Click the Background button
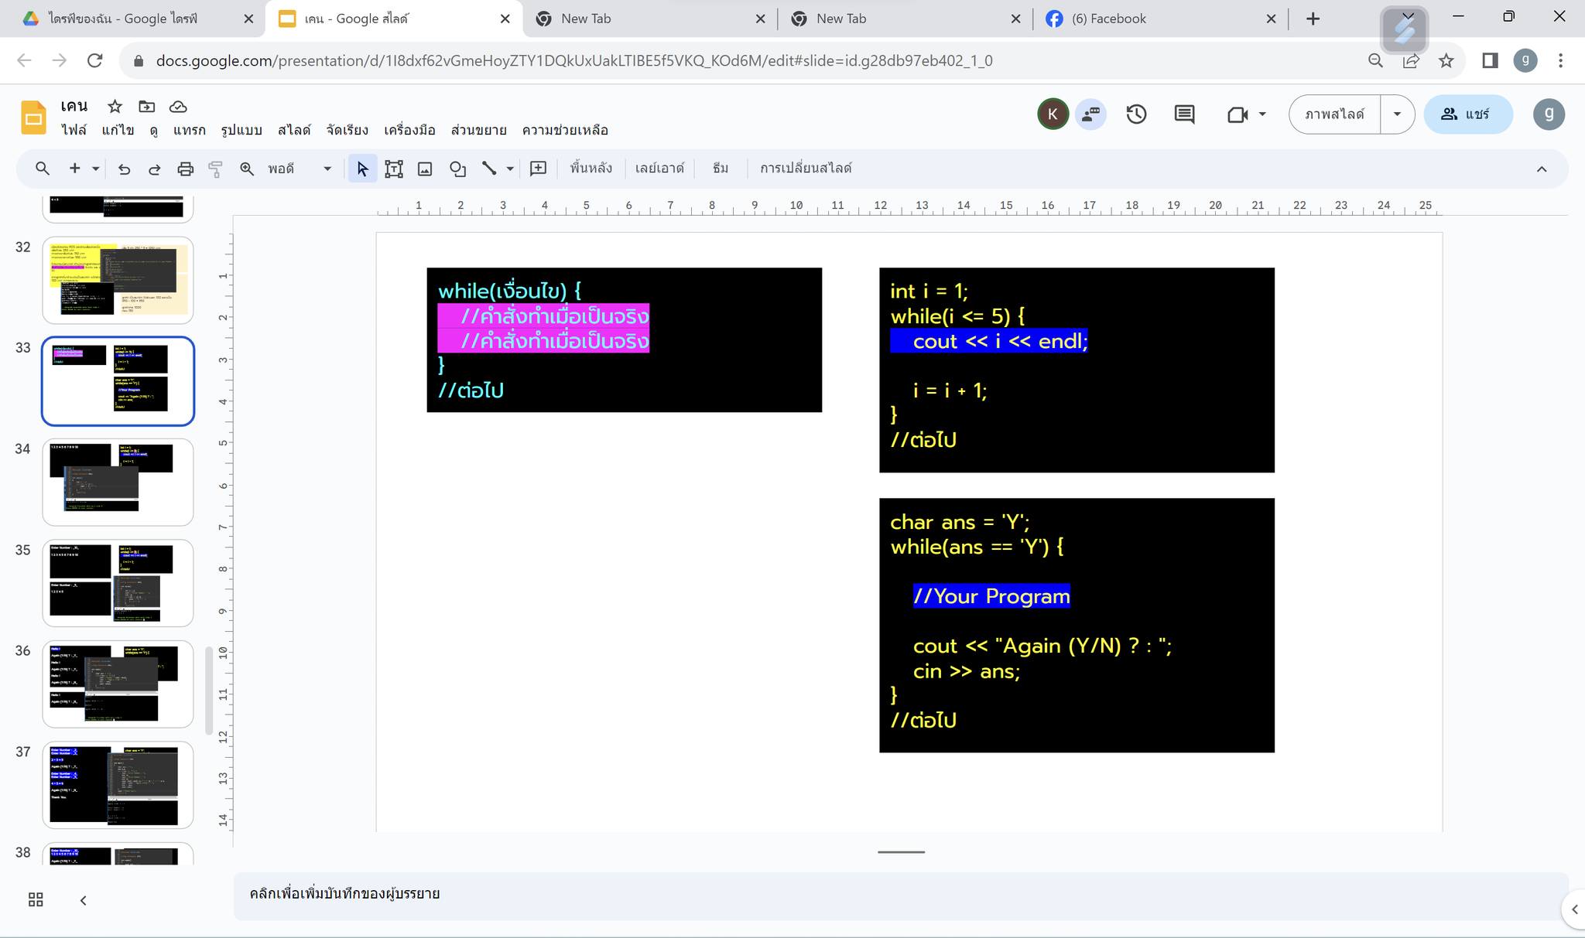Image resolution: width=1585 pixels, height=938 pixels. pyautogui.click(x=591, y=168)
